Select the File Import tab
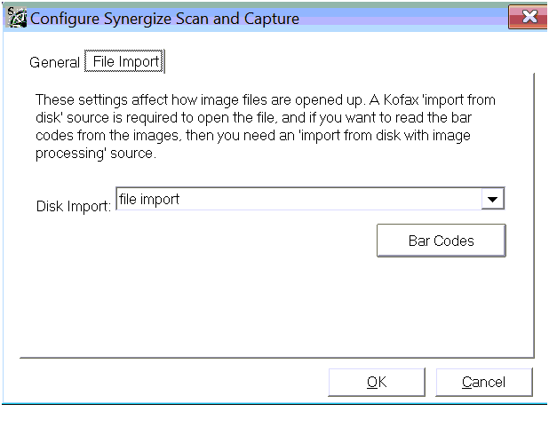The height and width of the screenshot is (427, 549). click(x=124, y=61)
